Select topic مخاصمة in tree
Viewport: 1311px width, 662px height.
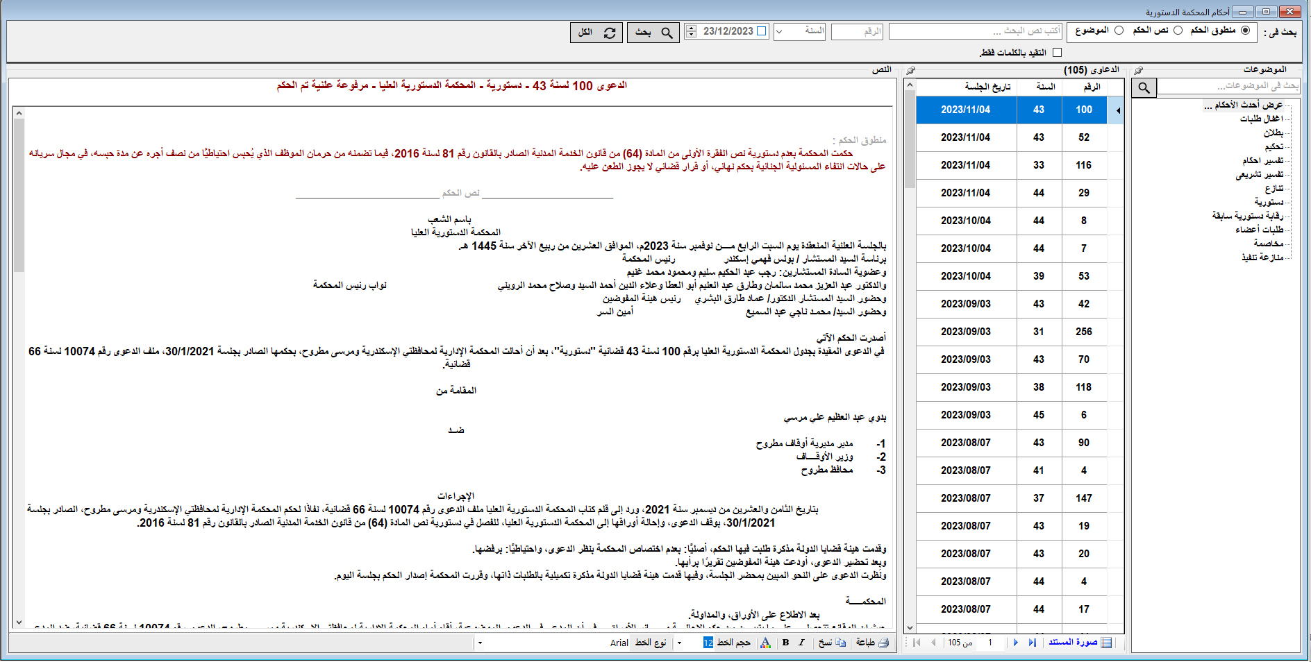tap(1269, 244)
